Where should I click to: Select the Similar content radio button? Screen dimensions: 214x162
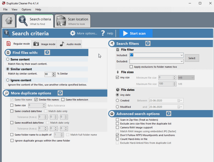8,69
